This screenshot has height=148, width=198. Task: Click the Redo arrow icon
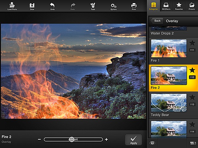click(73, 5)
